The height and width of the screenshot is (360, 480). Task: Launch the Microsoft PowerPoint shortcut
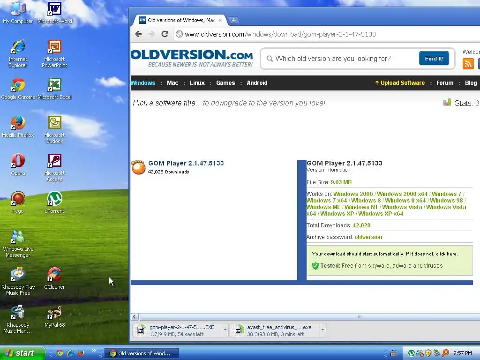point(54,53)
